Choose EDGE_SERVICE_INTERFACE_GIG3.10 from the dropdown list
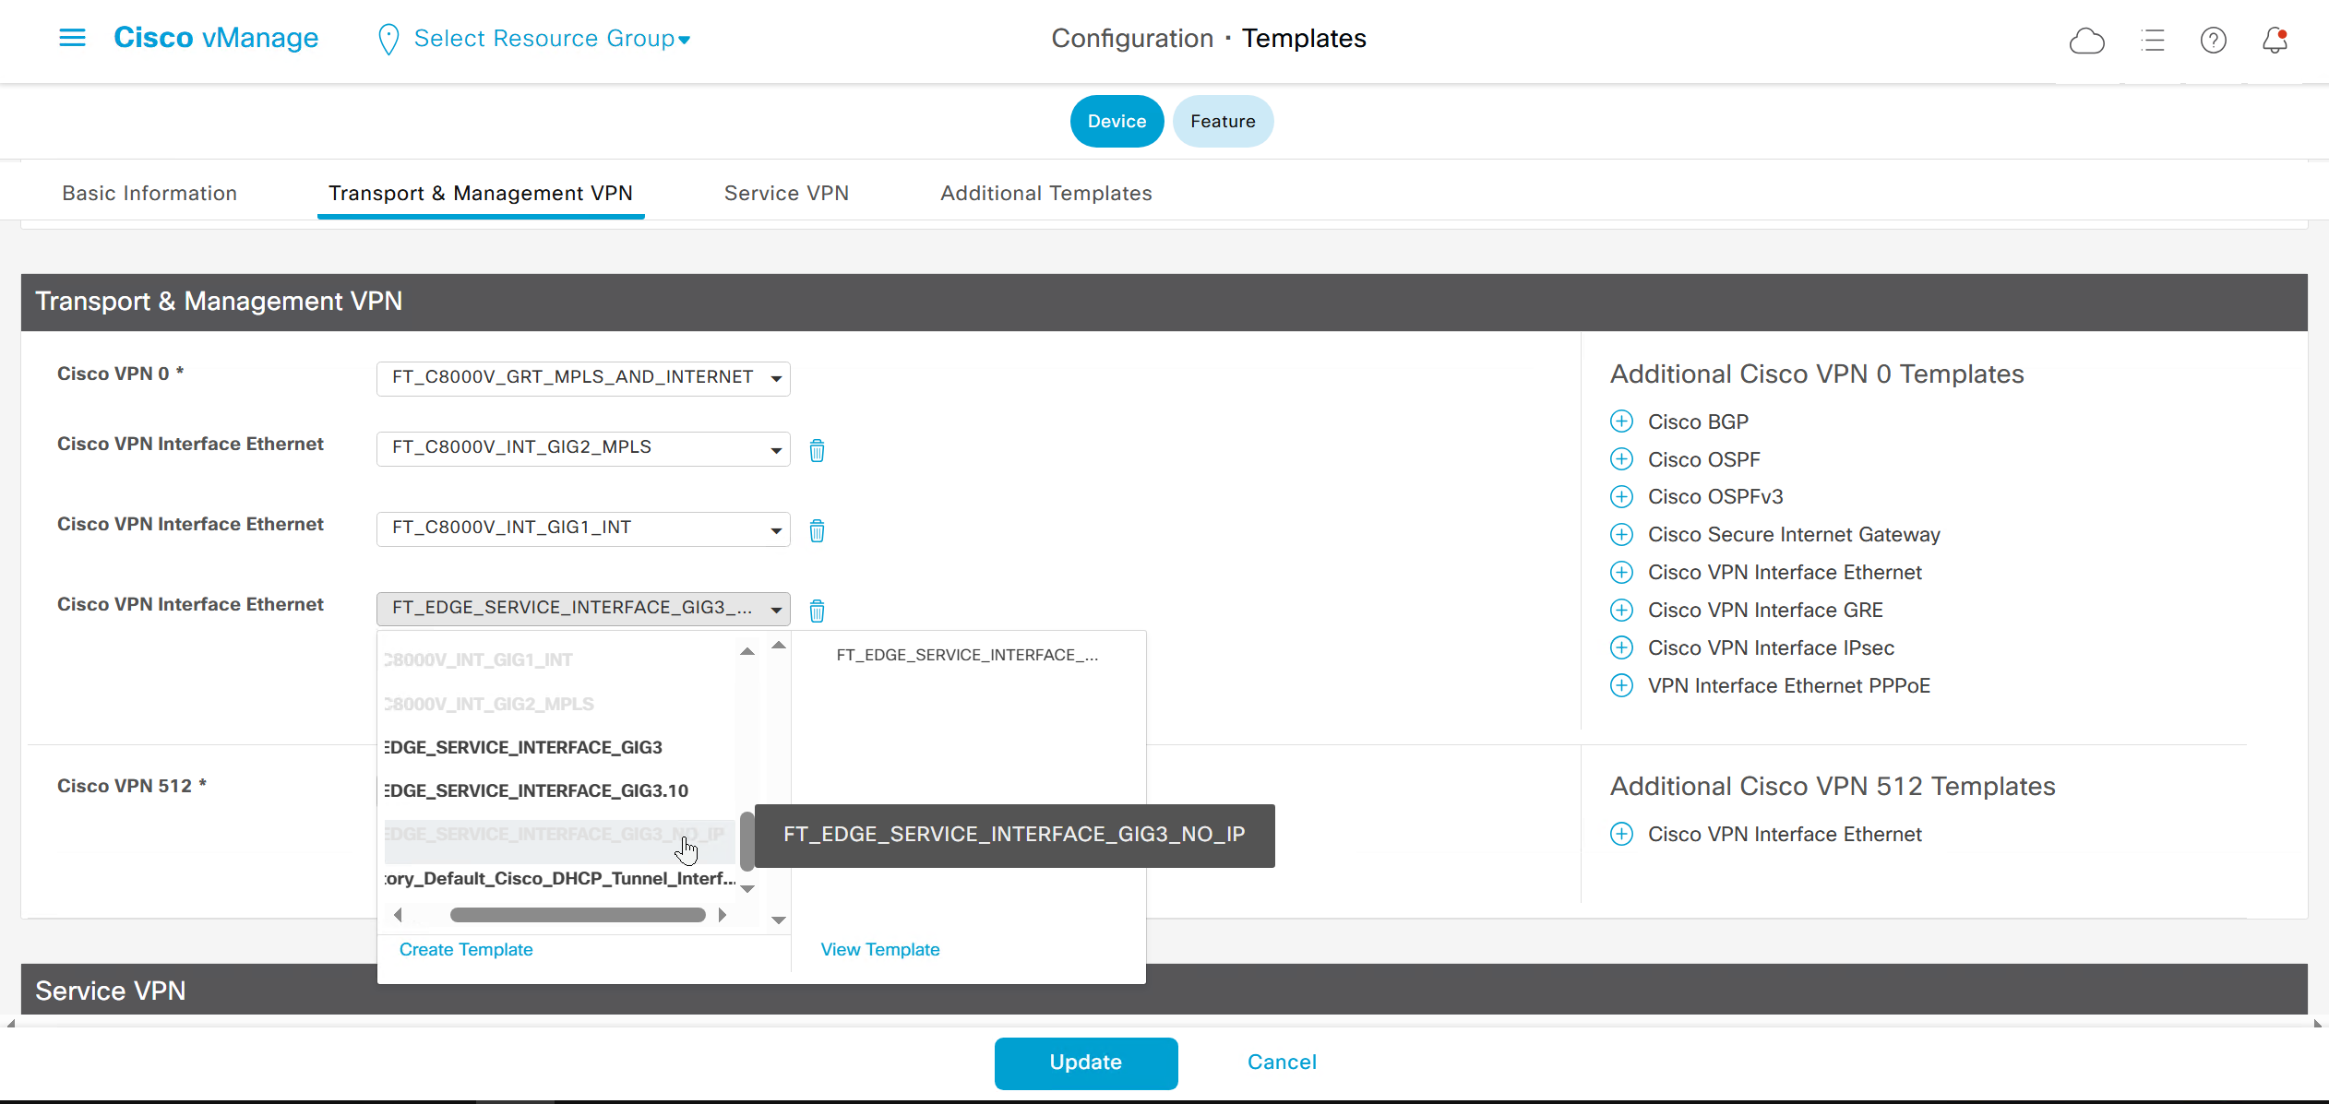Screen dimensions: 2329x1104 click(x=537, y=790)
